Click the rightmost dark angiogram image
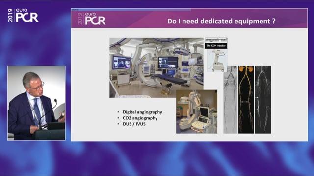 (263, 100)
